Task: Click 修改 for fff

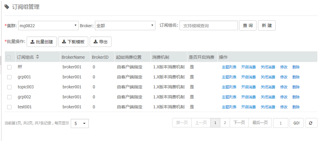Action: click(284, 67)
